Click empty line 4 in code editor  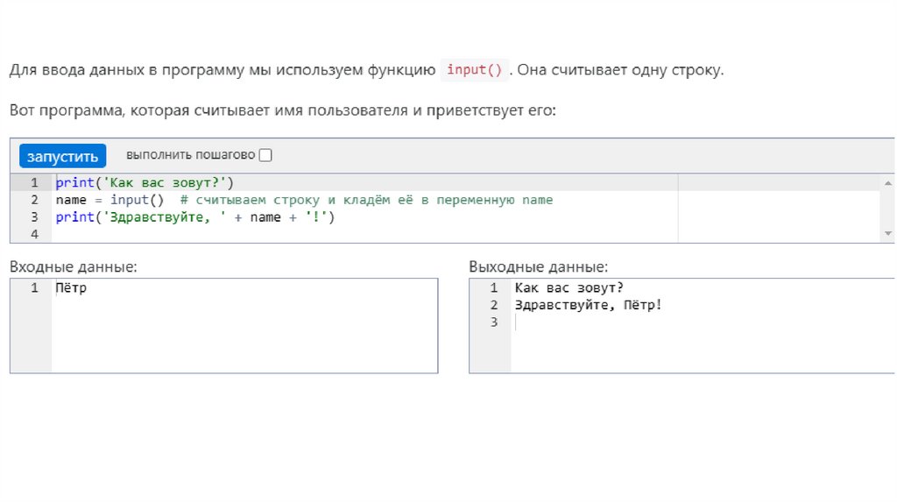click(263, 234)
